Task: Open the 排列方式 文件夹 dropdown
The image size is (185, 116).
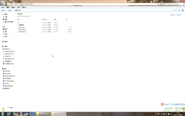Action: pyautogui.click(x=179, y=15)
